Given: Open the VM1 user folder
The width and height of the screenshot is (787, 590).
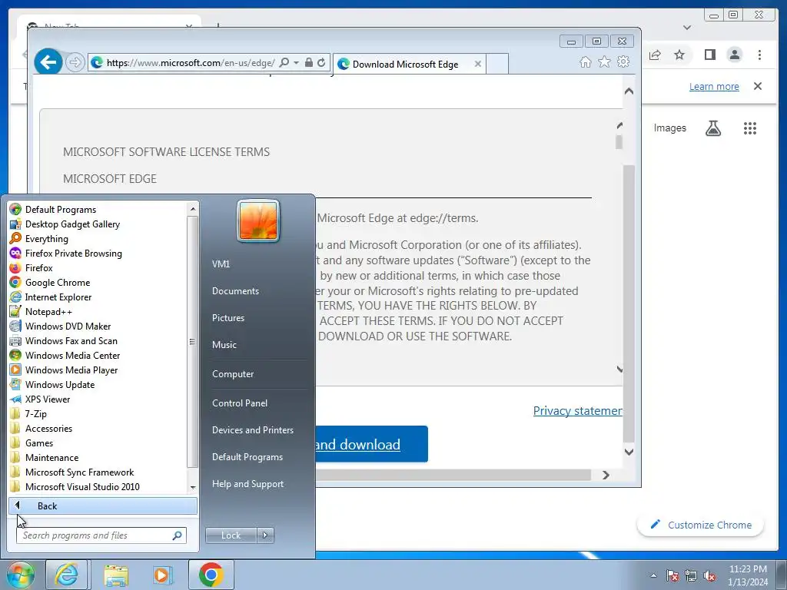Looking at the screenshot, I should pos(221,264).
